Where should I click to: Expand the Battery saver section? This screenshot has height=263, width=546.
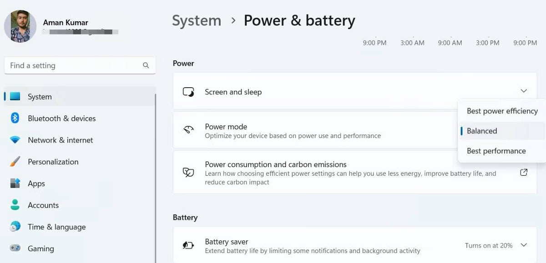click(524, 245)
